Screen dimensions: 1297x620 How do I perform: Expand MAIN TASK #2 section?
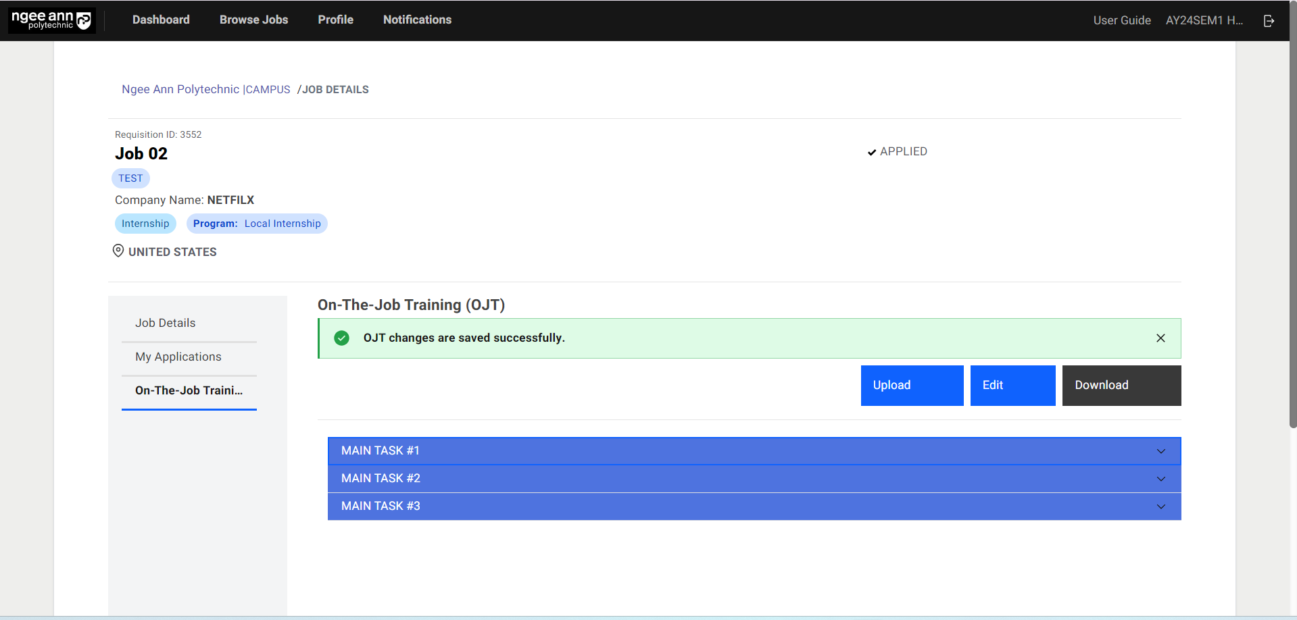754,479
